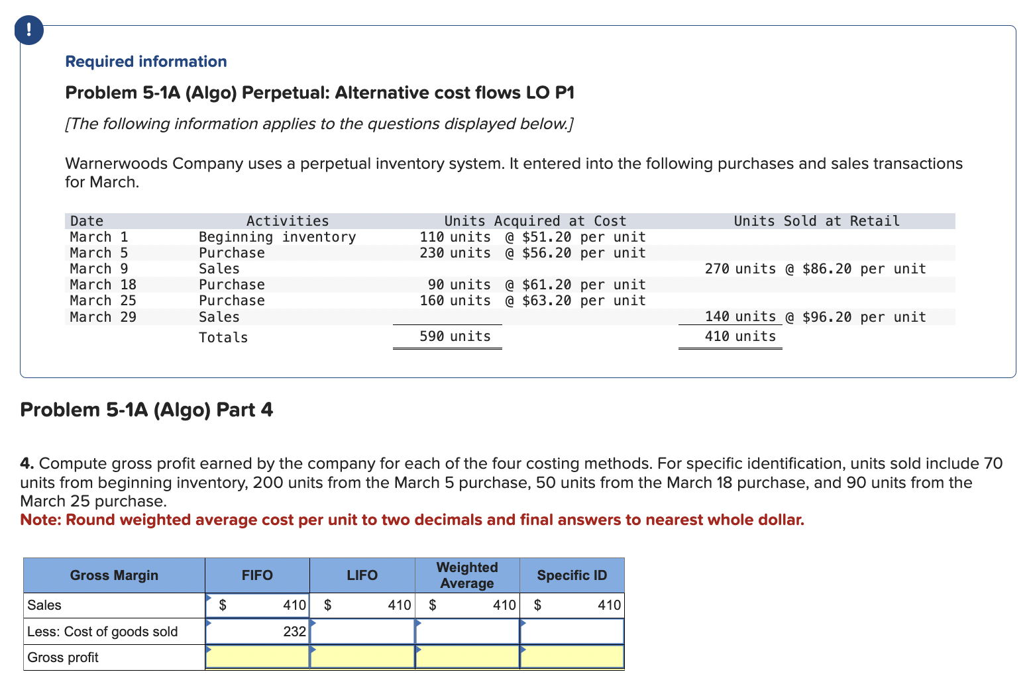Click the blue marker on FIFO Sales cell
Screen dimensions: 1031x678
[x=209, y=598]
